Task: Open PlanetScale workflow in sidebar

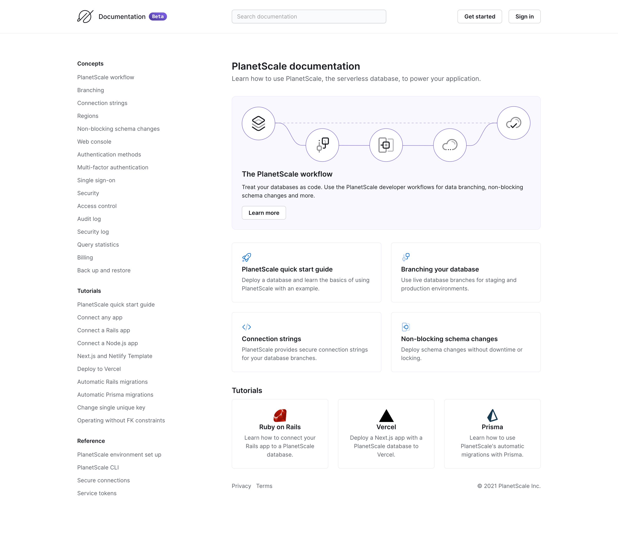Action: coord(106,77)
